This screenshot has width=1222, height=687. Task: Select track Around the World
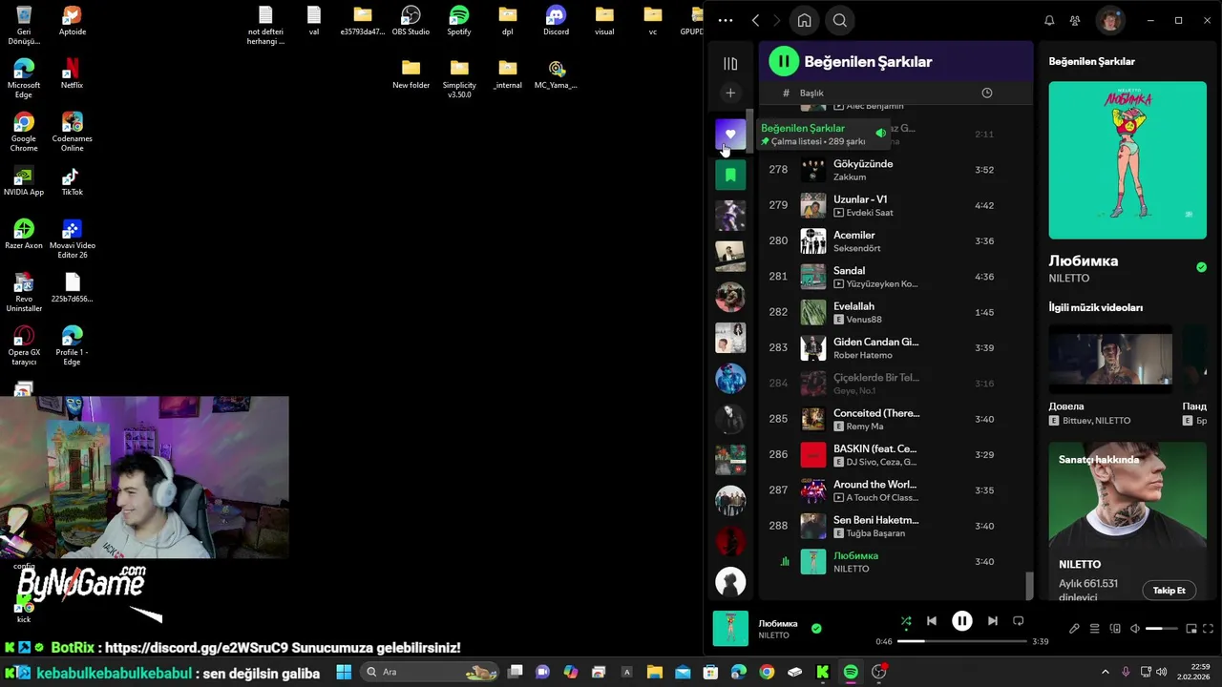click(894, 490)
